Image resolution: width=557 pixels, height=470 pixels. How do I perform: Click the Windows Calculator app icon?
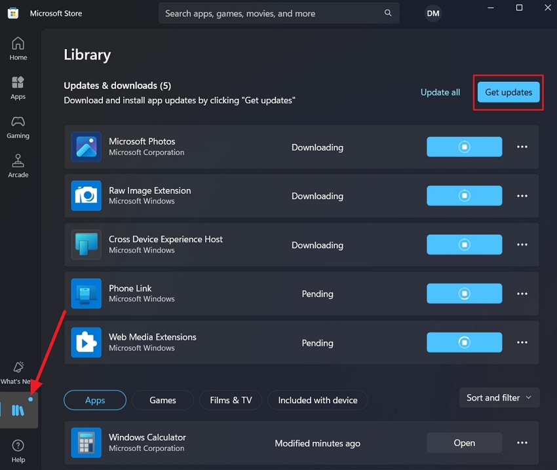coord(86,443)
